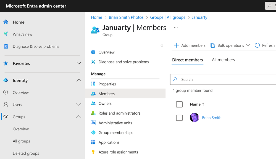The image size is (276, 159).
Task: Click the Group memberships gear icon
Action: pos(93,133)
